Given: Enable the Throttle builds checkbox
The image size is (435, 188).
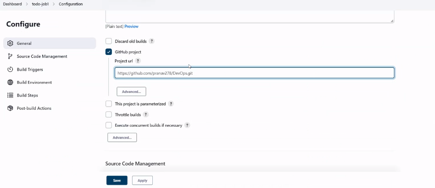Looking at the screenshot, I should coord(108,114).
